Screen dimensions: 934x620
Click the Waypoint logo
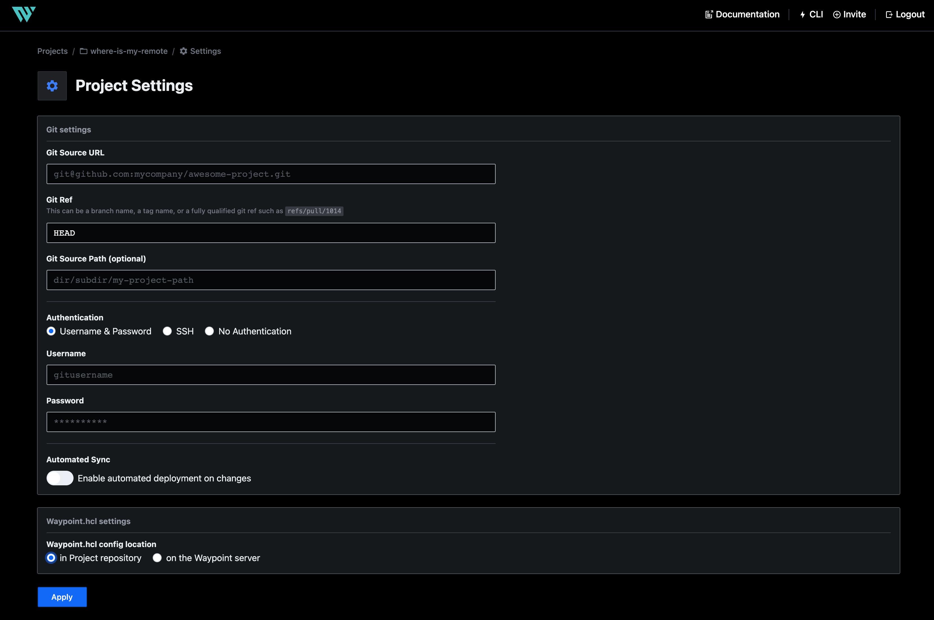point(24,15)
